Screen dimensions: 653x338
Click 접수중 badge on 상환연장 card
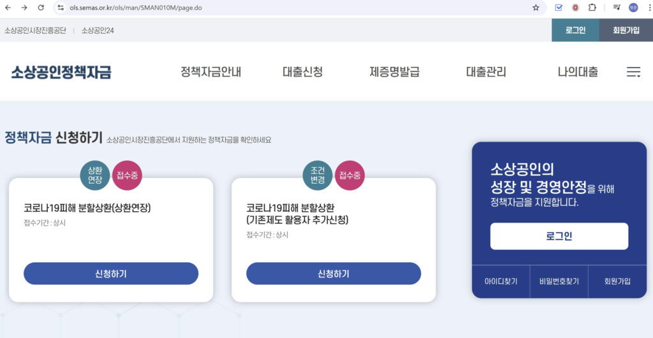click(128, 175)
